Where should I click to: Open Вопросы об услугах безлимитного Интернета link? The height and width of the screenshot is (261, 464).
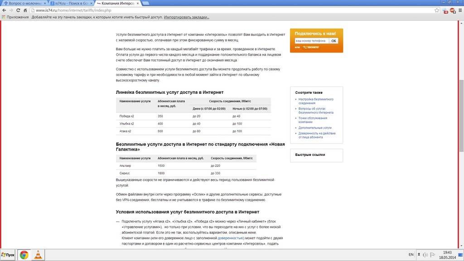(316, 111)
